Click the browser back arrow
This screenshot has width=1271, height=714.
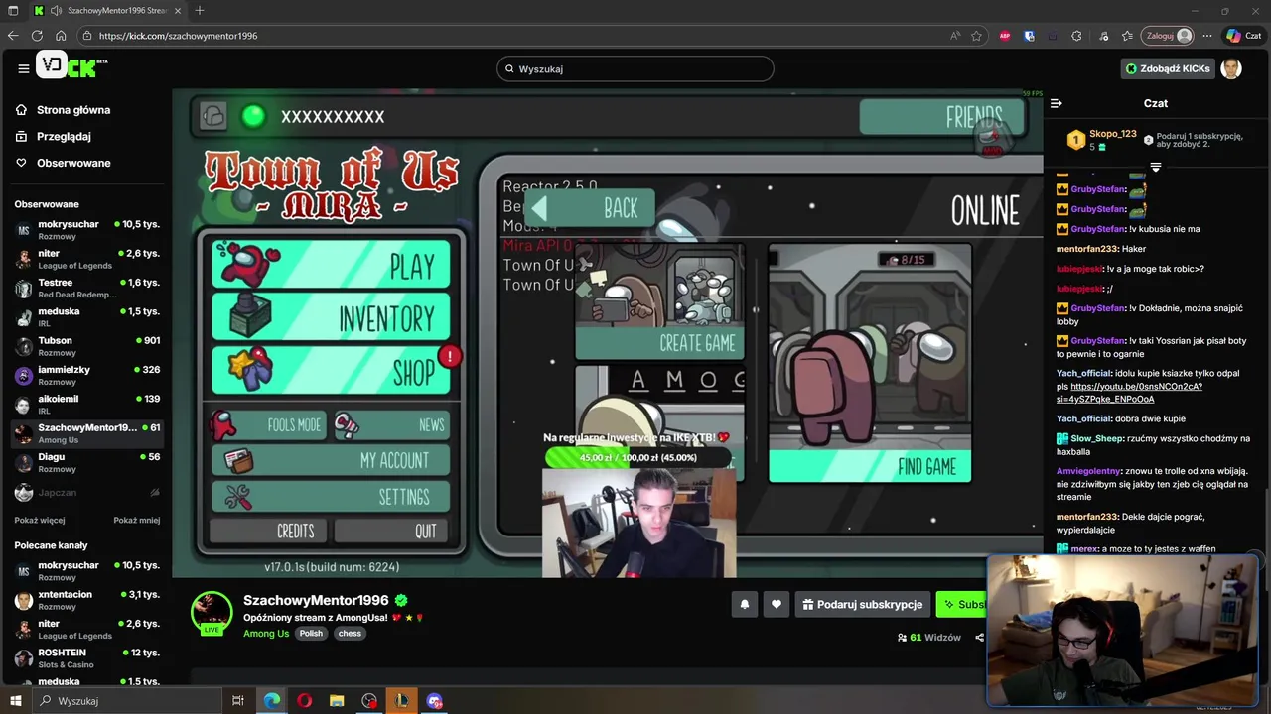coord(13,36)
